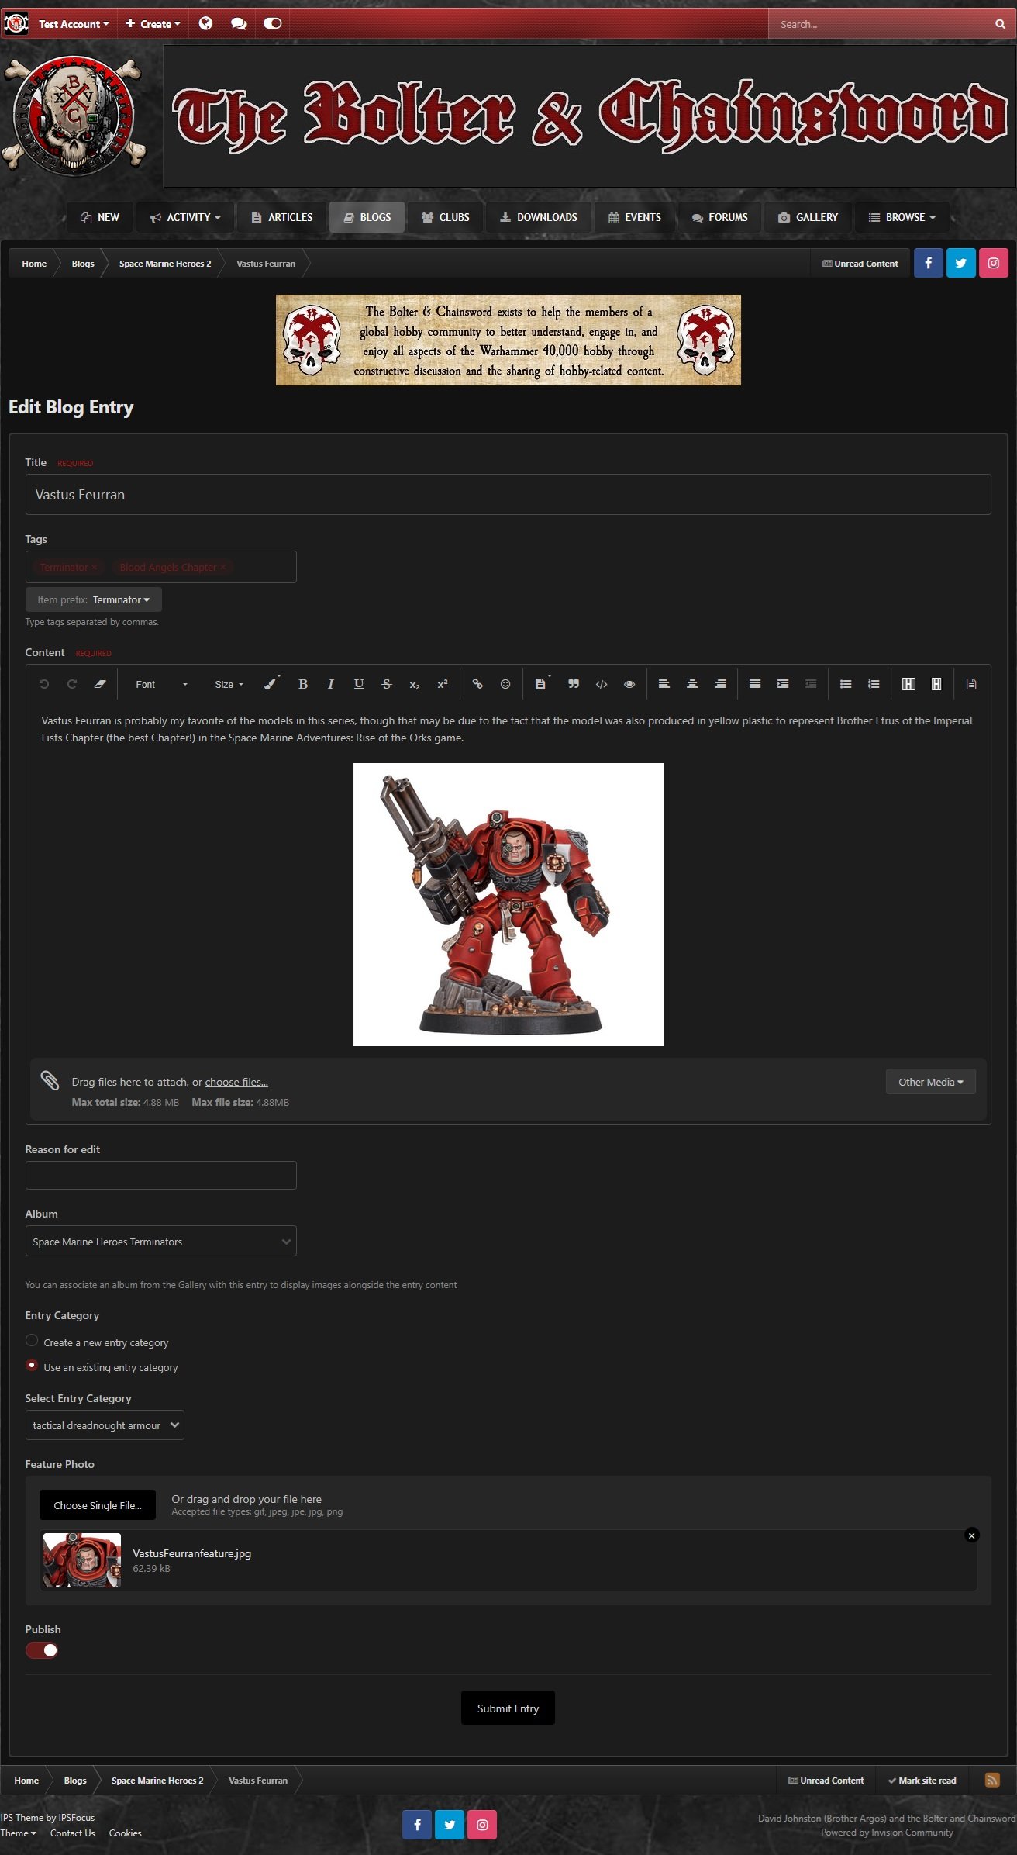
Task: Open the emoji picker in editor
Action: (505, 684)
